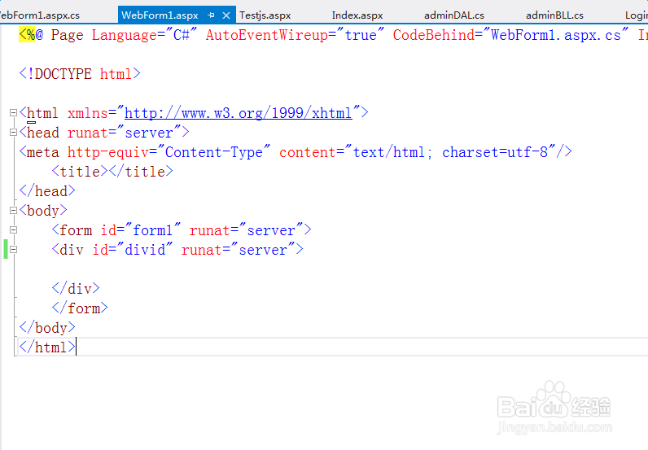Follow the w3.org xhtml namespace link
The image size is (648, 450).
[x=238, y=113]
